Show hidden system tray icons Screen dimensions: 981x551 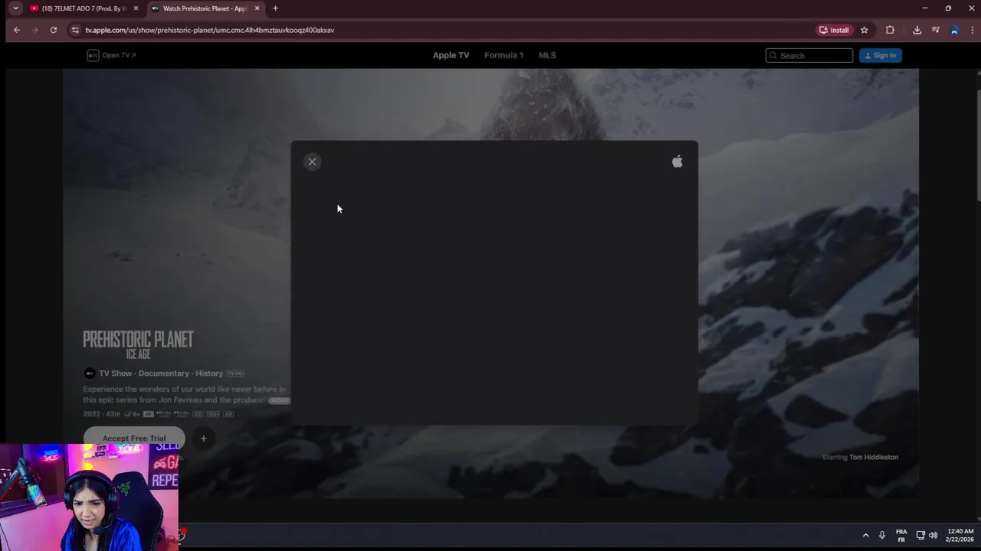click(x=866, y=535)
